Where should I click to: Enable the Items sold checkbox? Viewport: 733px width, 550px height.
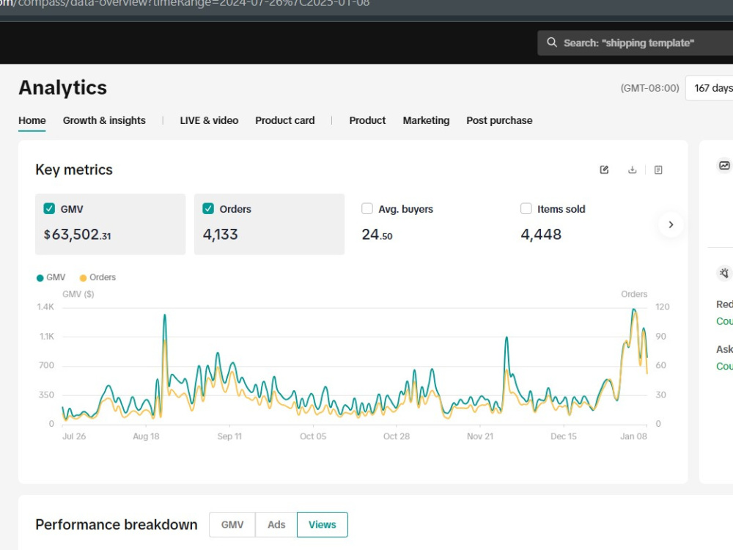[526, 208]
